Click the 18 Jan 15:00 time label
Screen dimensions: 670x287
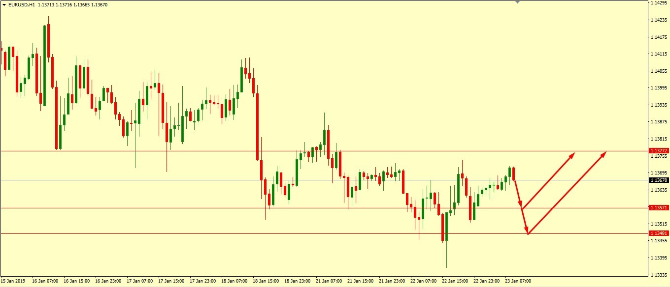(266, 282)
